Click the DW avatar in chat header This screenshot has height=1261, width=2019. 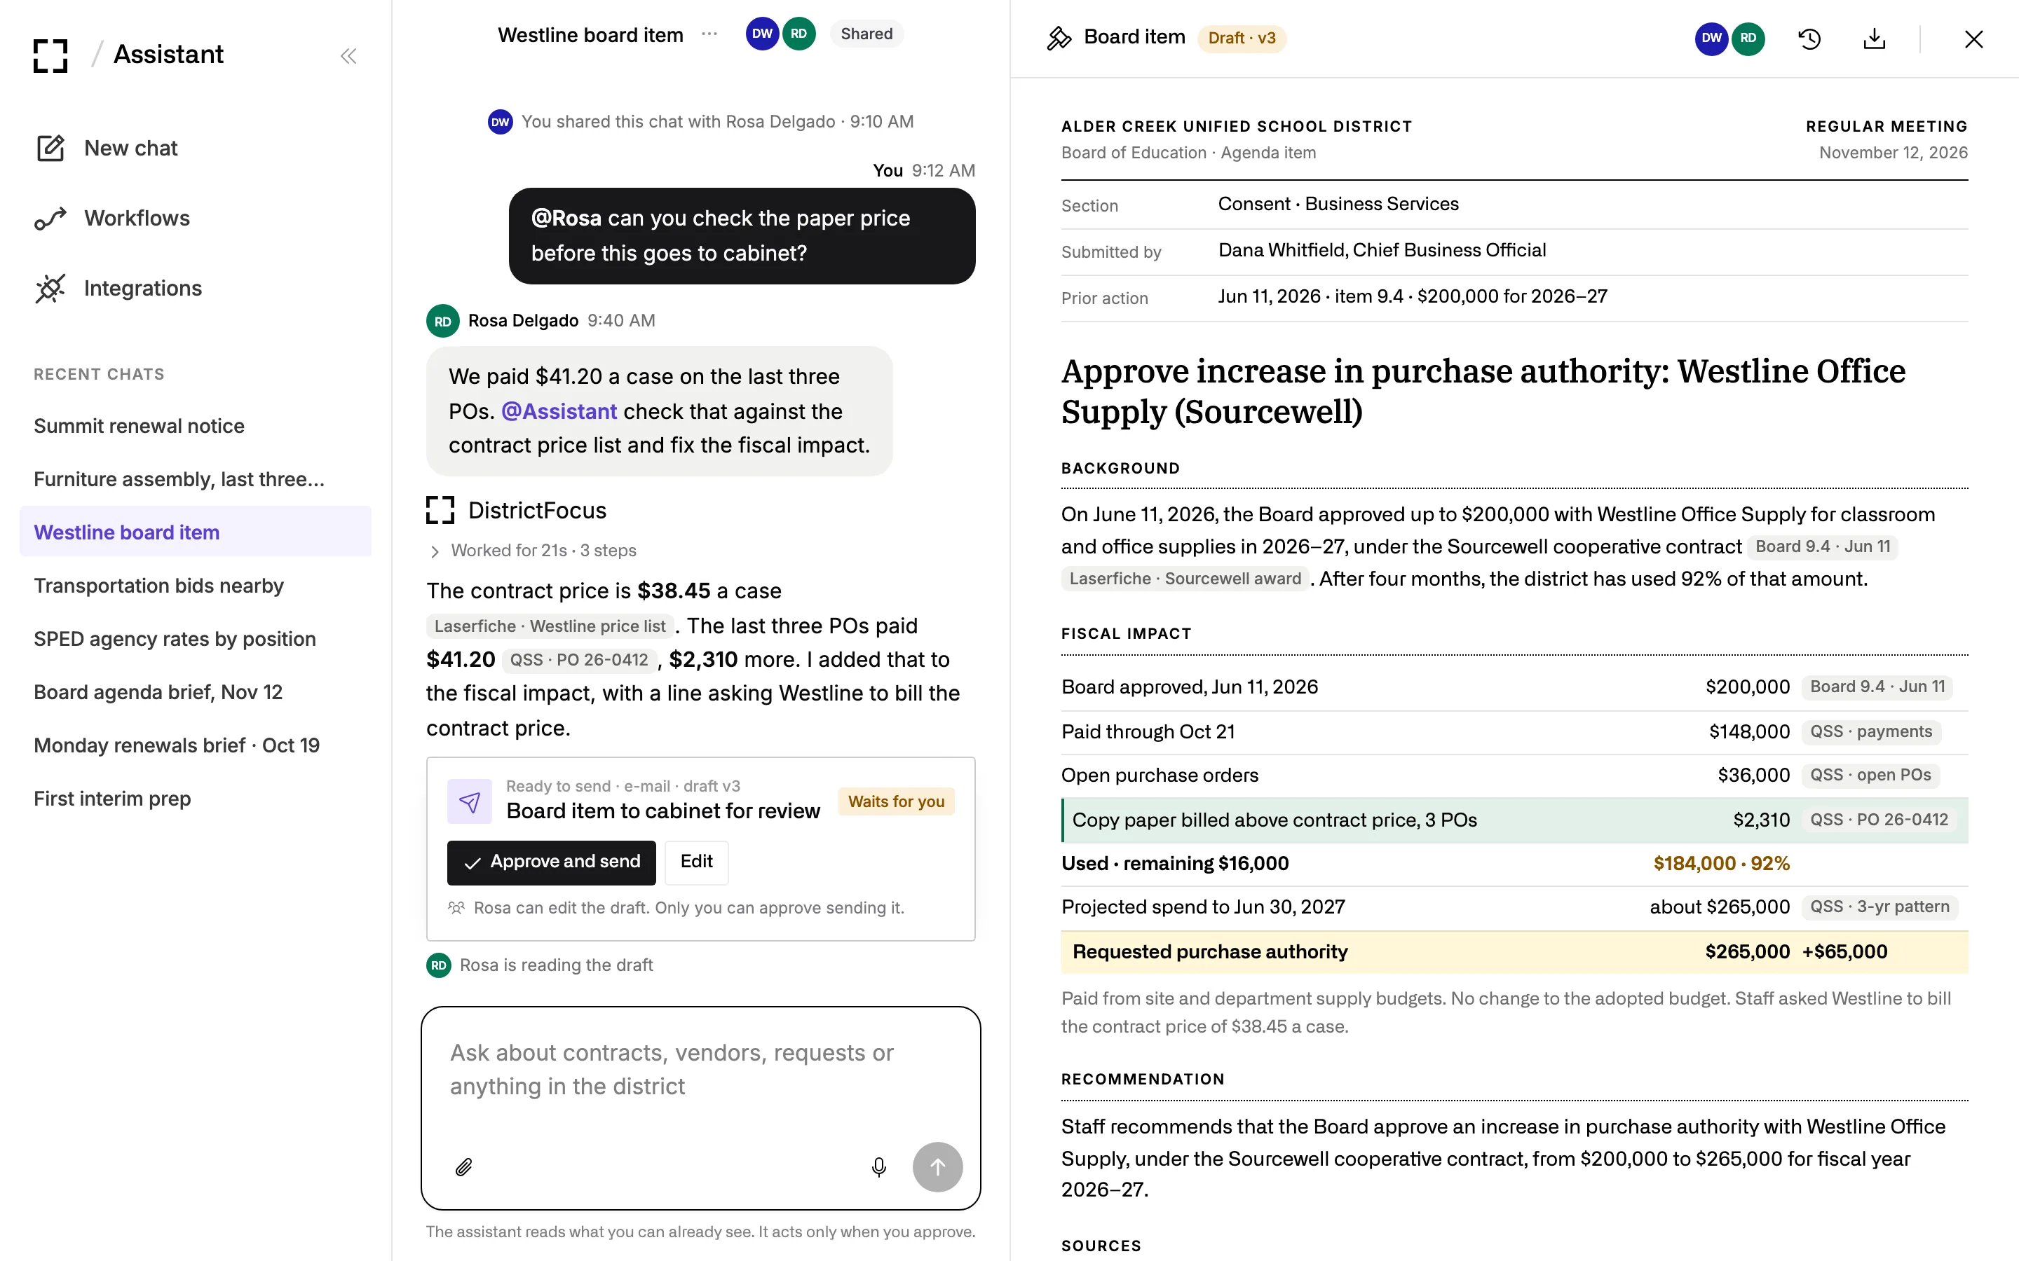(762, 34)
